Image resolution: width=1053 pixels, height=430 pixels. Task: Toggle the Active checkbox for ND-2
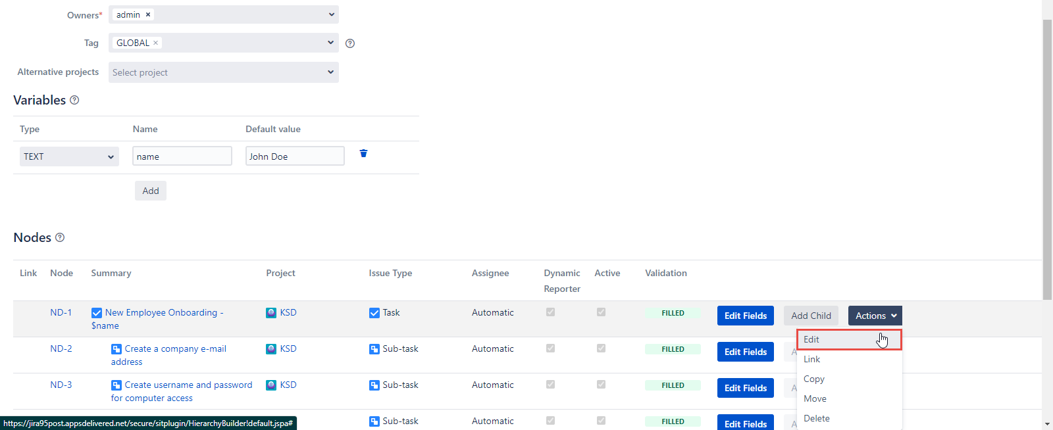coord(601,348)
